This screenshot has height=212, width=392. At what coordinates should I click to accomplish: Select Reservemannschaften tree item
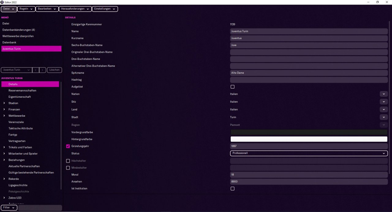[22, 91]
